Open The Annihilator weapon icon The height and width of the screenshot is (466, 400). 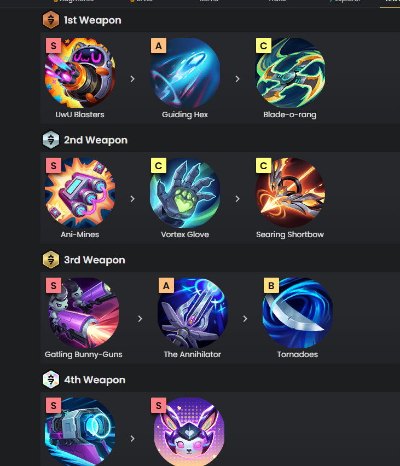click(193, 313)
